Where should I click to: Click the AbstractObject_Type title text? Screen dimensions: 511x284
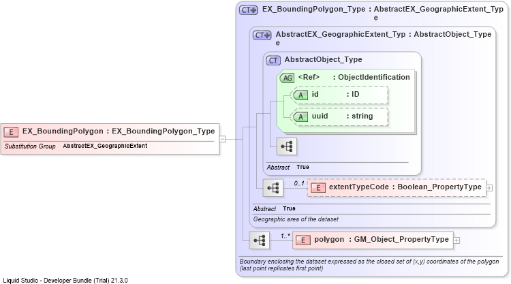[x=323, y=60]
